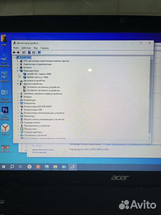The height and width of the screenshot is (215, 161).
Task: Collapse the Видеоадаптеры category
Action: (17, 71)
